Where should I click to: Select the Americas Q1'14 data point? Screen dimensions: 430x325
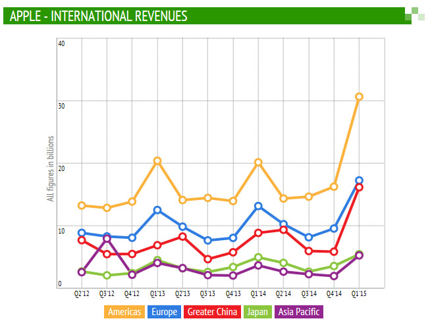(x=258, y=162)
